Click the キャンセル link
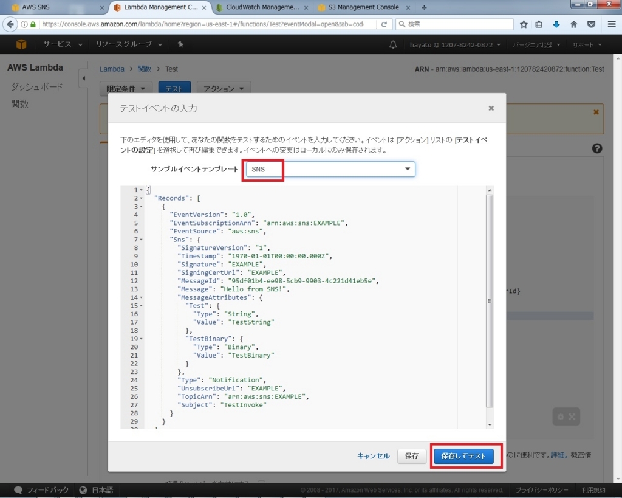 coord(374,456)
